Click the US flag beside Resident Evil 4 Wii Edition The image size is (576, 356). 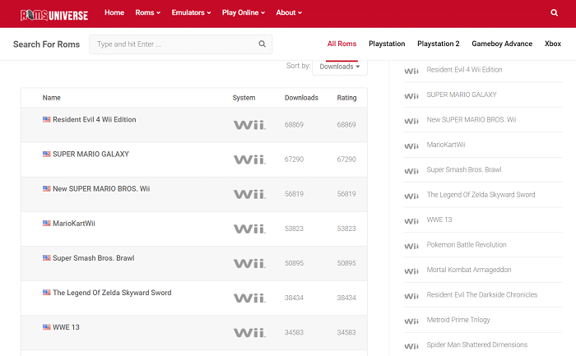click(x=47, y=119)
